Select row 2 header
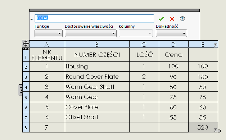Screen dimensions: 226x140 (26, 67)
